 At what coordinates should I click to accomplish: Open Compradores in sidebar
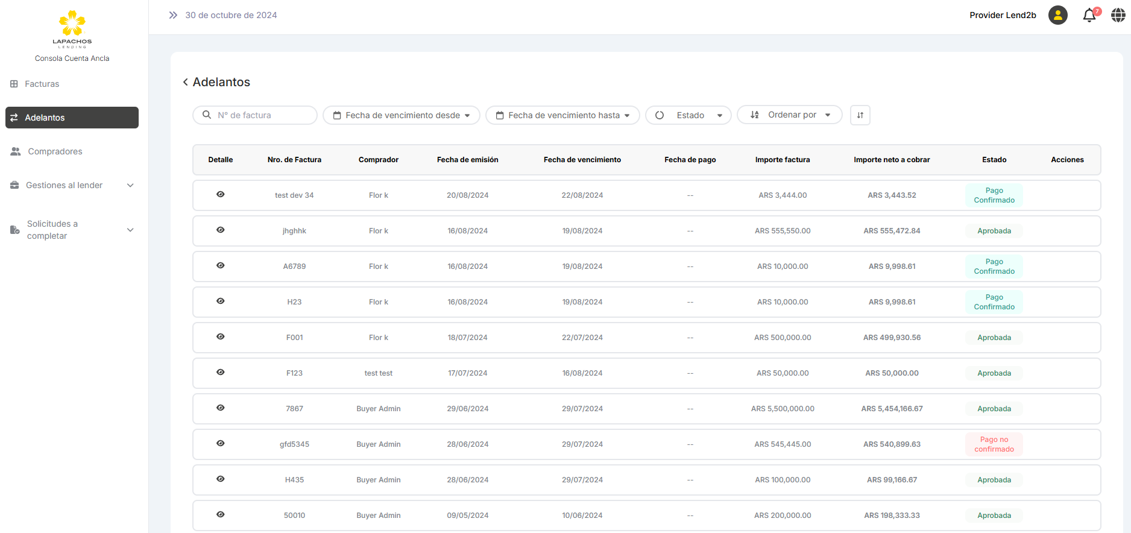(x=55, y=151)
